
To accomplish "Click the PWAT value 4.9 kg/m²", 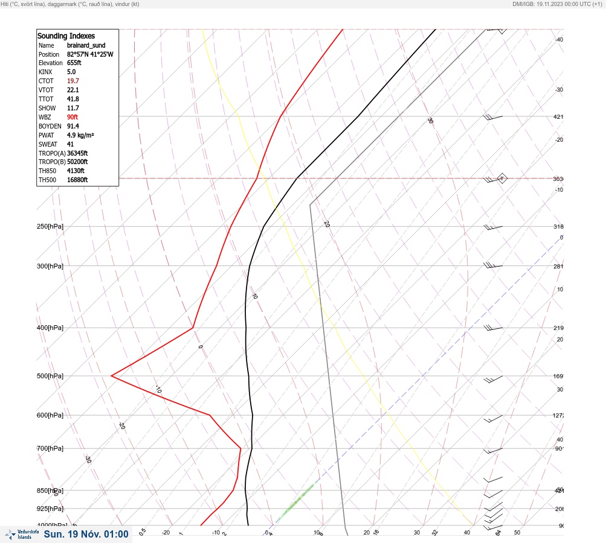I will pyautogui.click(x=80, y=135).
